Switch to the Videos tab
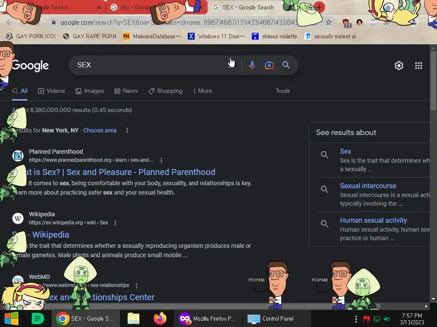Viewport: 437px width, 327px height. pyautogui.click(x=52, y=91)
